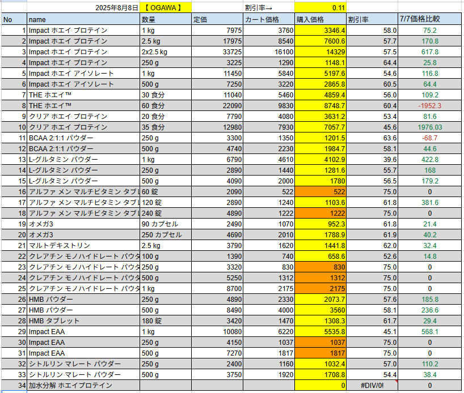Viewport: 464px width, 393px height.
Task: Select cart price 1817 in row 31
Action: (x=269, y=353)
